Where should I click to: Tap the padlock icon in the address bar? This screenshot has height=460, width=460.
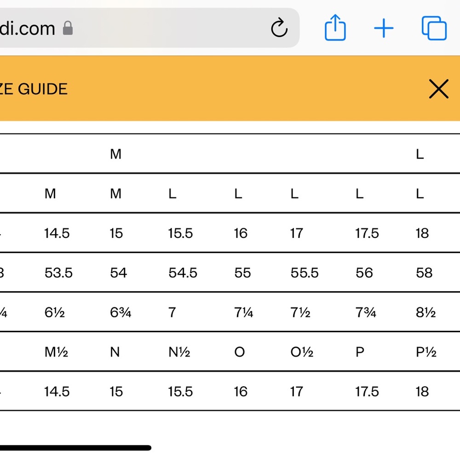[68, 28]
